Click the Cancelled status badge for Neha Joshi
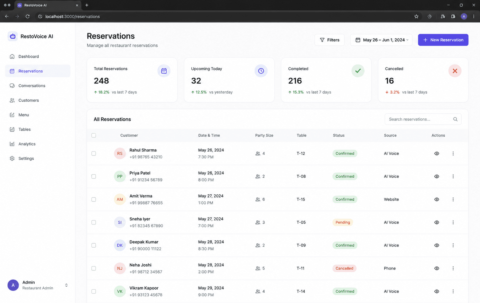 344,268
